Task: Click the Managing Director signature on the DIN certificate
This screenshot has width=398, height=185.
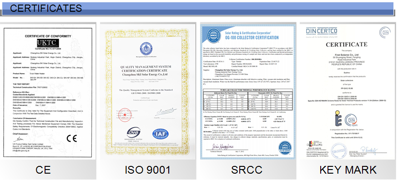Action: pos(369,150)
